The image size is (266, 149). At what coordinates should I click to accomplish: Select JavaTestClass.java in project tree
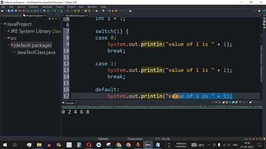pos(36,53)
